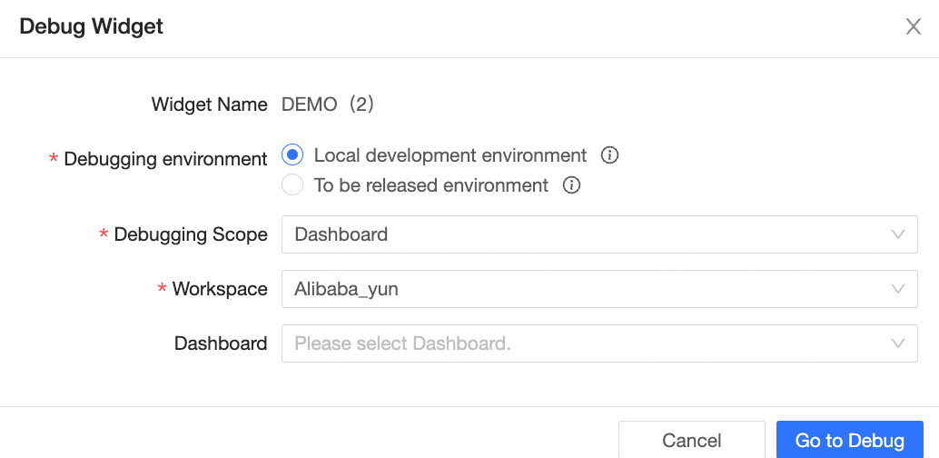Screen dimensions: 939x458
Task: Open the Workspace dropdown showing Alibaba_yun
Action: pyautogui.click(x=581, y=289)
